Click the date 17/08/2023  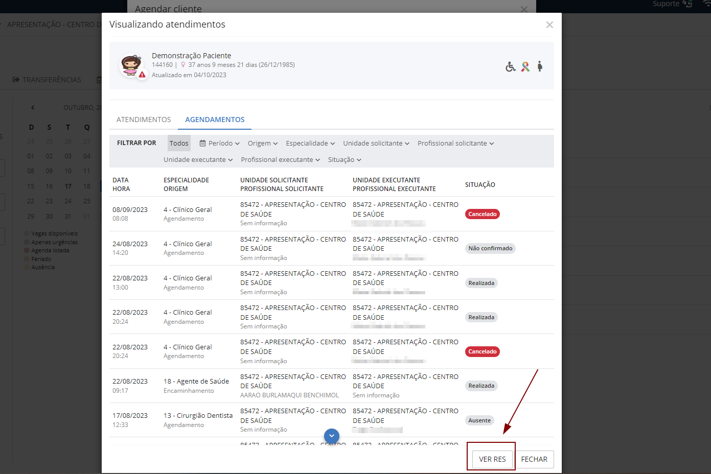coord(130,415)
